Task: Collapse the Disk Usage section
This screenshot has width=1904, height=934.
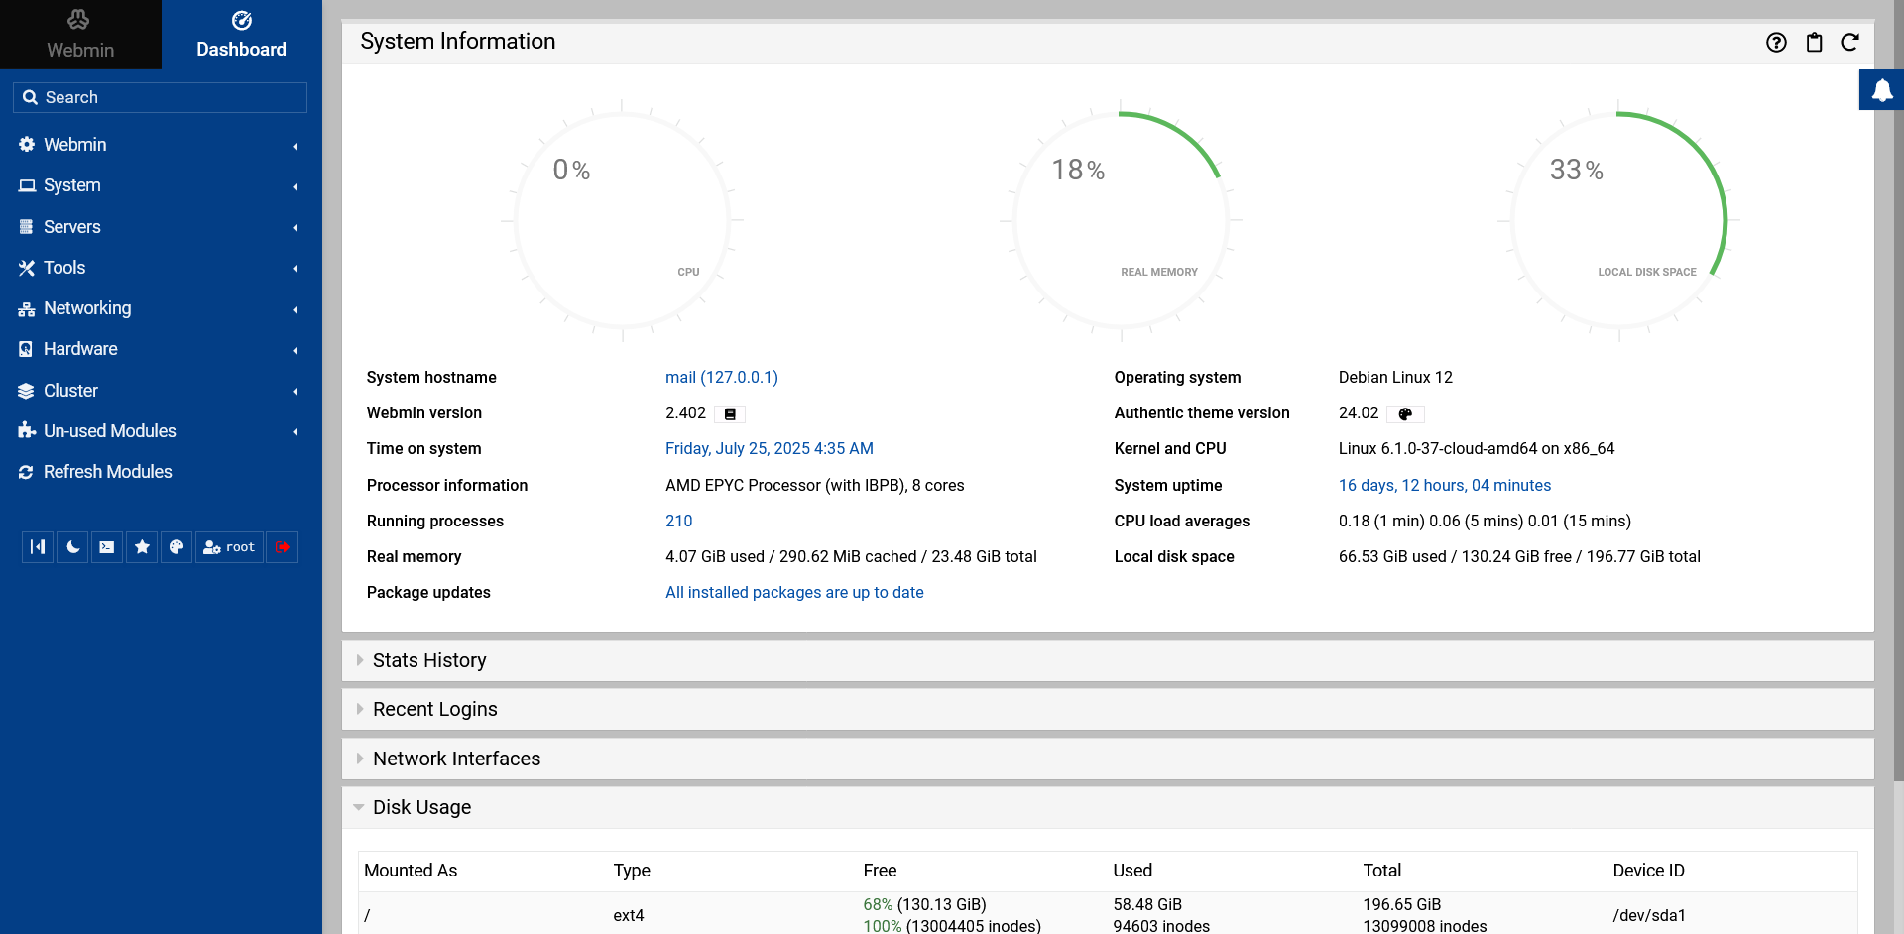Action: click(x=421, y=807)
